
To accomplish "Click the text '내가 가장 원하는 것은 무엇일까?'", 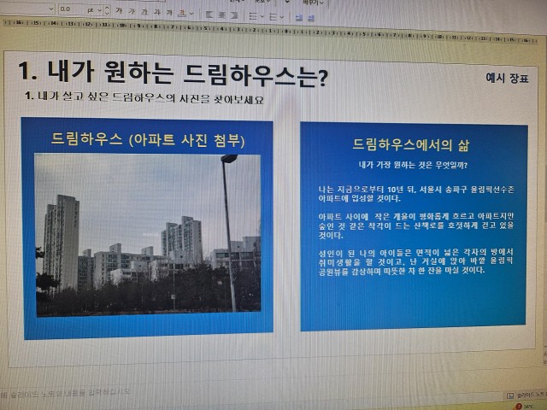I will [413, 165].
